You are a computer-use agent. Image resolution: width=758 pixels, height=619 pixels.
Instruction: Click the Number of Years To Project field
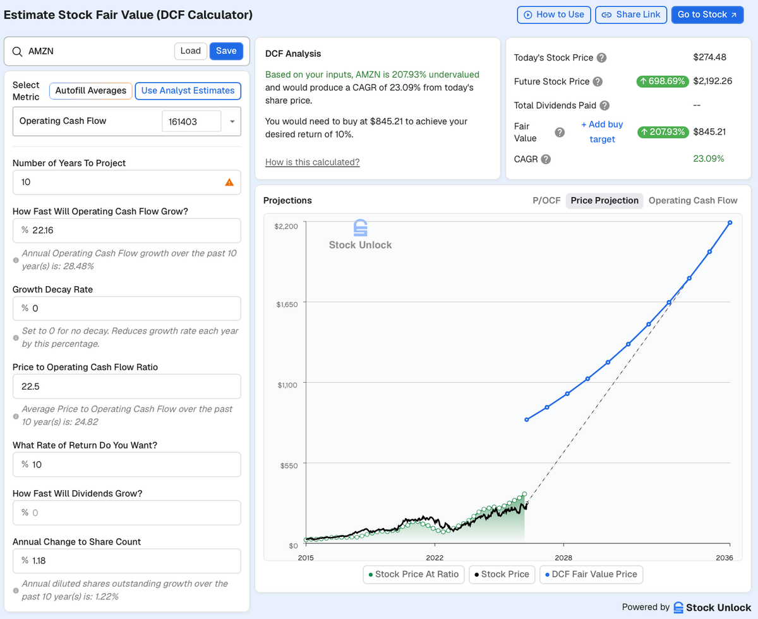tap(127, 182)
